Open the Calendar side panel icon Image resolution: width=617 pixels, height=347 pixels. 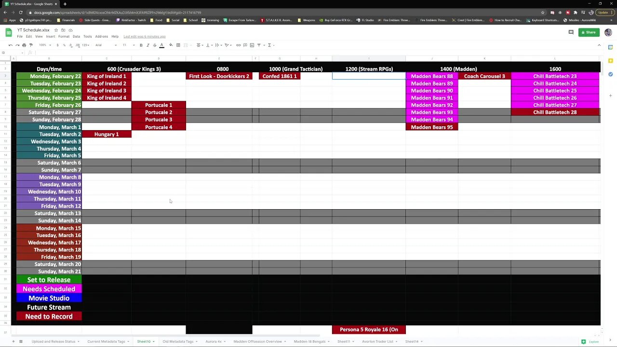click(610, 47)
